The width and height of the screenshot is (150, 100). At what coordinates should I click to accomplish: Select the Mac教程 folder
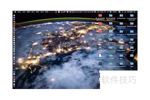point(111,56)
